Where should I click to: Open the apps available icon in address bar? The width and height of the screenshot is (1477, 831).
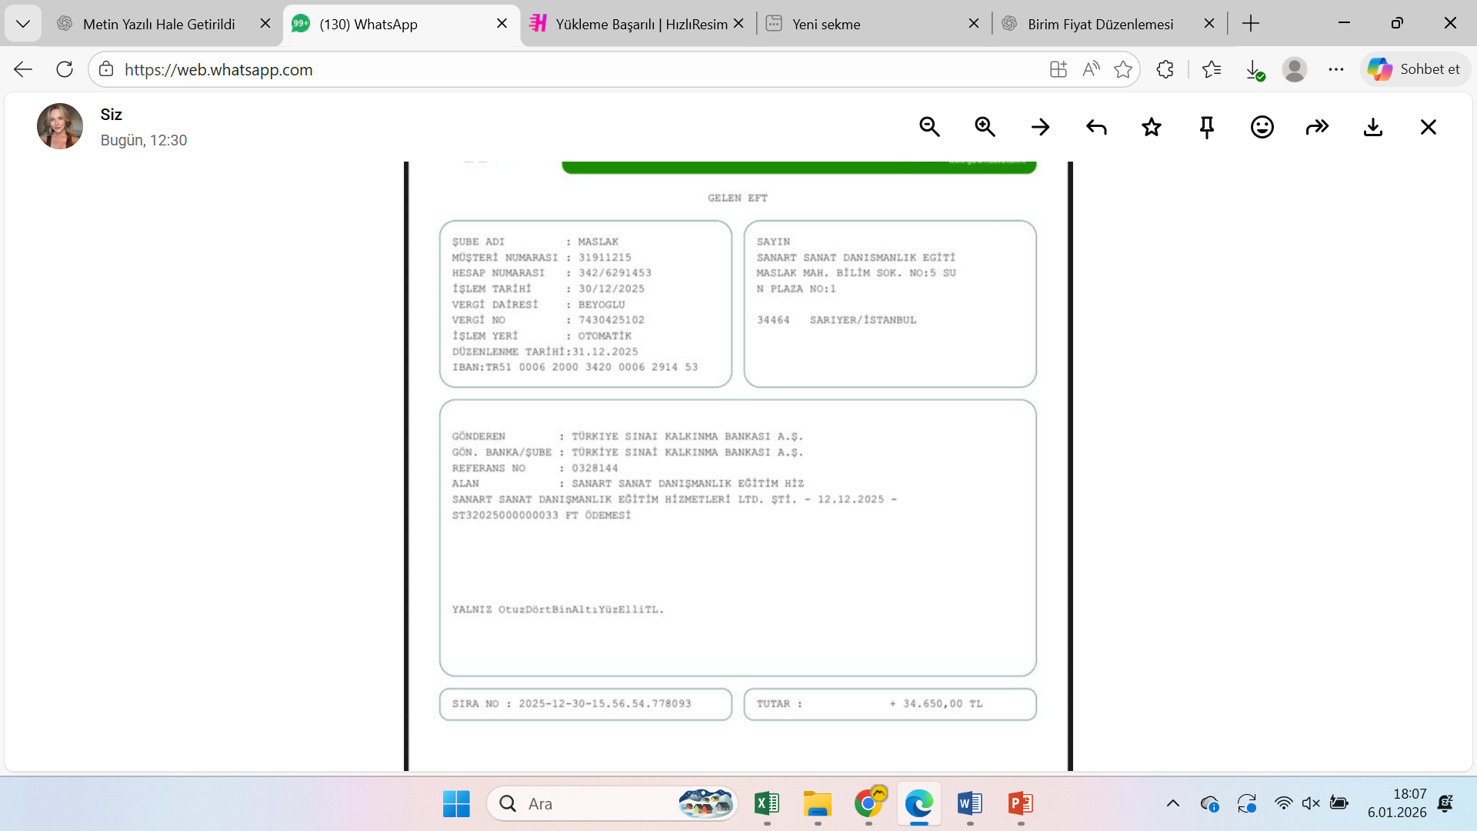[x=1059, y=69]
